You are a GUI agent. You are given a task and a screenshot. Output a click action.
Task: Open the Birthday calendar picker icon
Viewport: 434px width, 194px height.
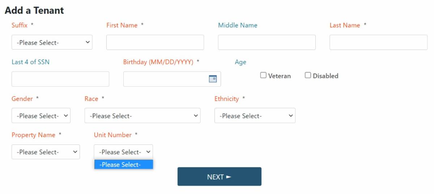click(x=213, y=79)
